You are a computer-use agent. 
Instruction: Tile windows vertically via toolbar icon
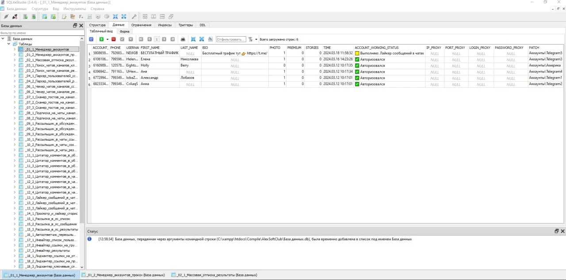tap(163, 17)
